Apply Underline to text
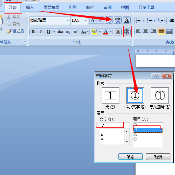This screenshot has width=175, height=175. 48,32
